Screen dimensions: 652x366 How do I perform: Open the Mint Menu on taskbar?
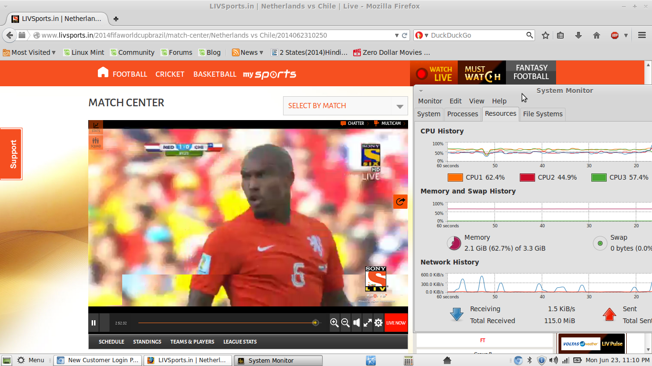(31, 360)
